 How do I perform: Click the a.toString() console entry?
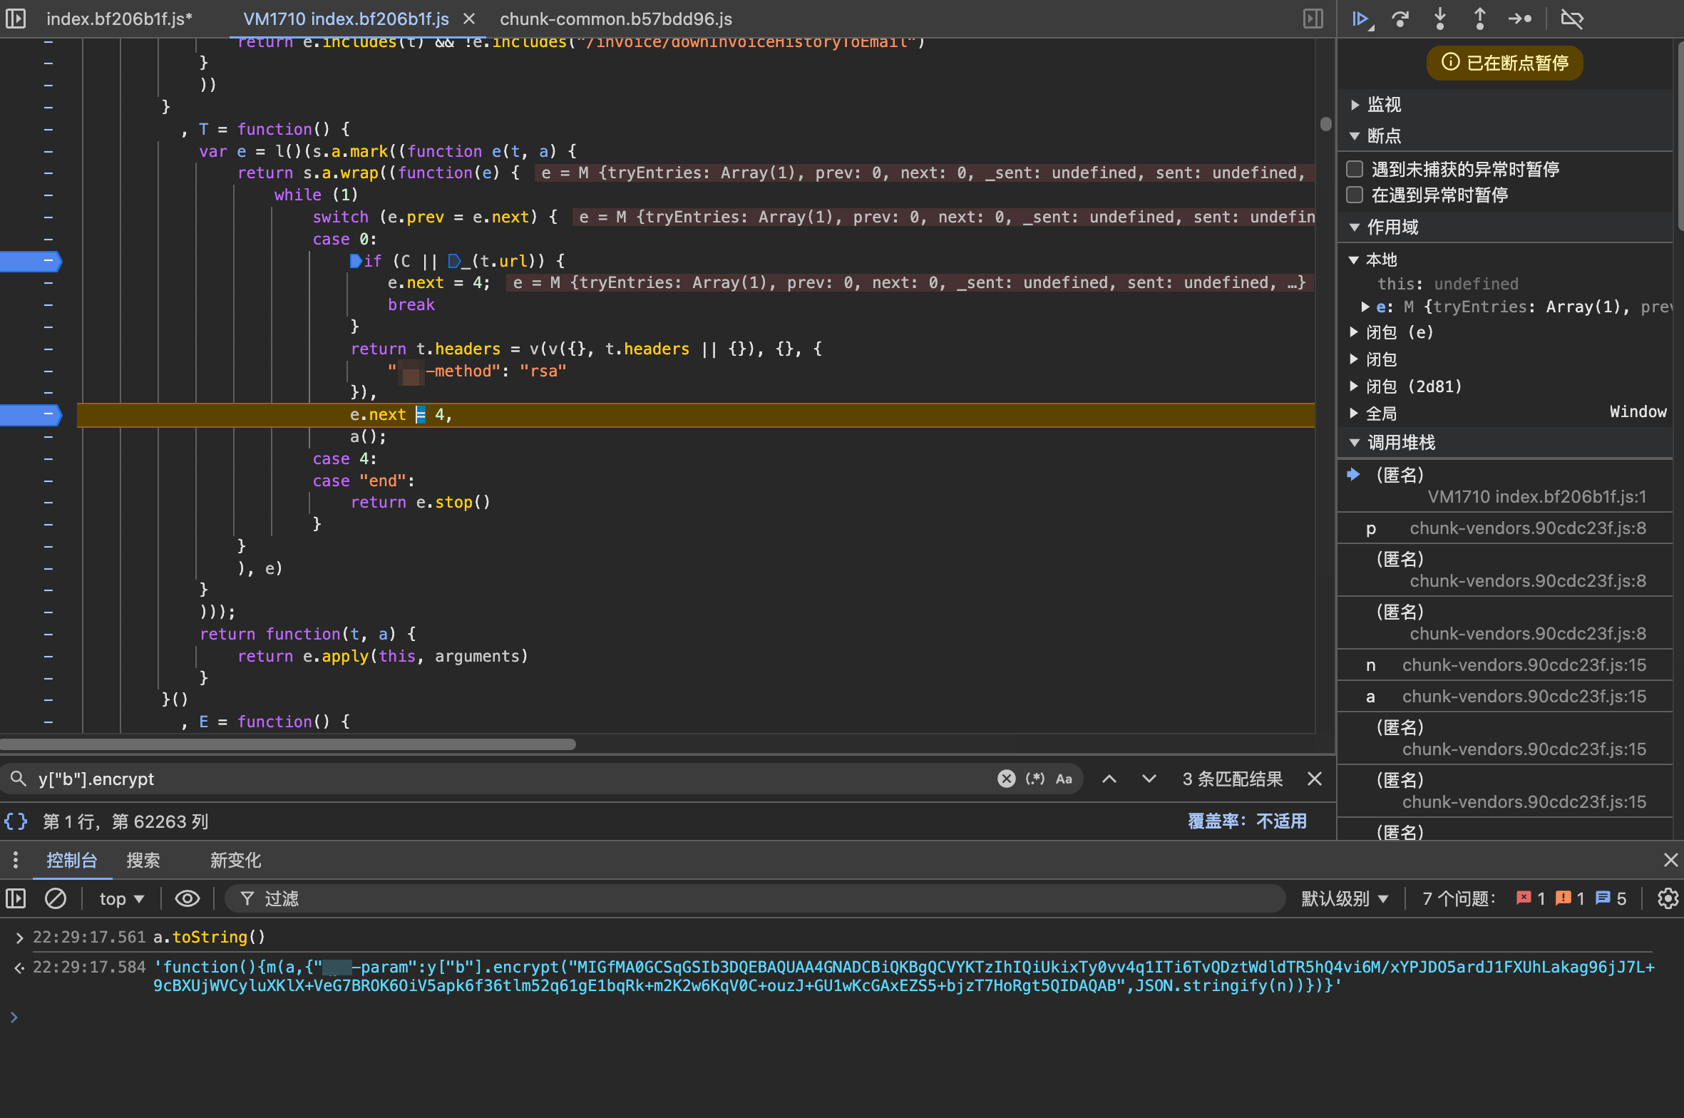(209, 937)
